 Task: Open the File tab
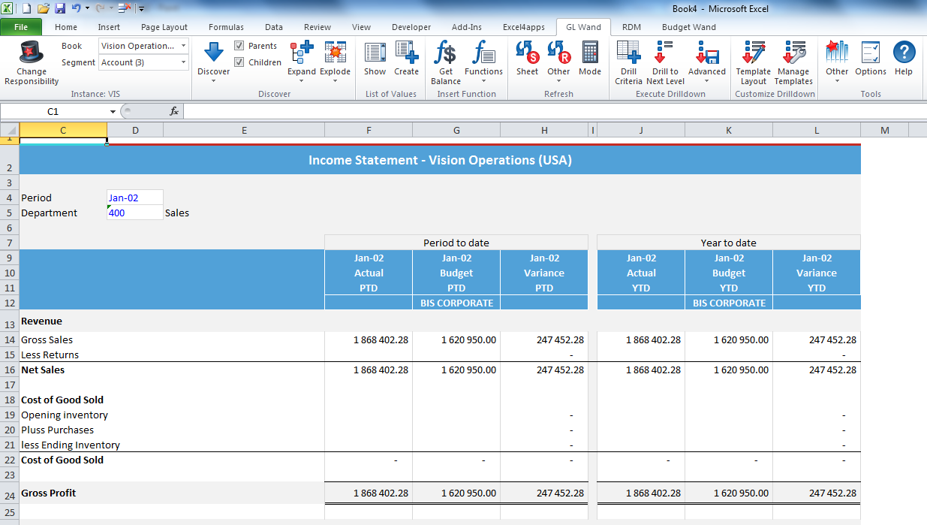[21, 27]
